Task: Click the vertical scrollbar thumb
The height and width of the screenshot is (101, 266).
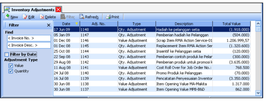Action: pyautogui.click(x=258, y=29)
